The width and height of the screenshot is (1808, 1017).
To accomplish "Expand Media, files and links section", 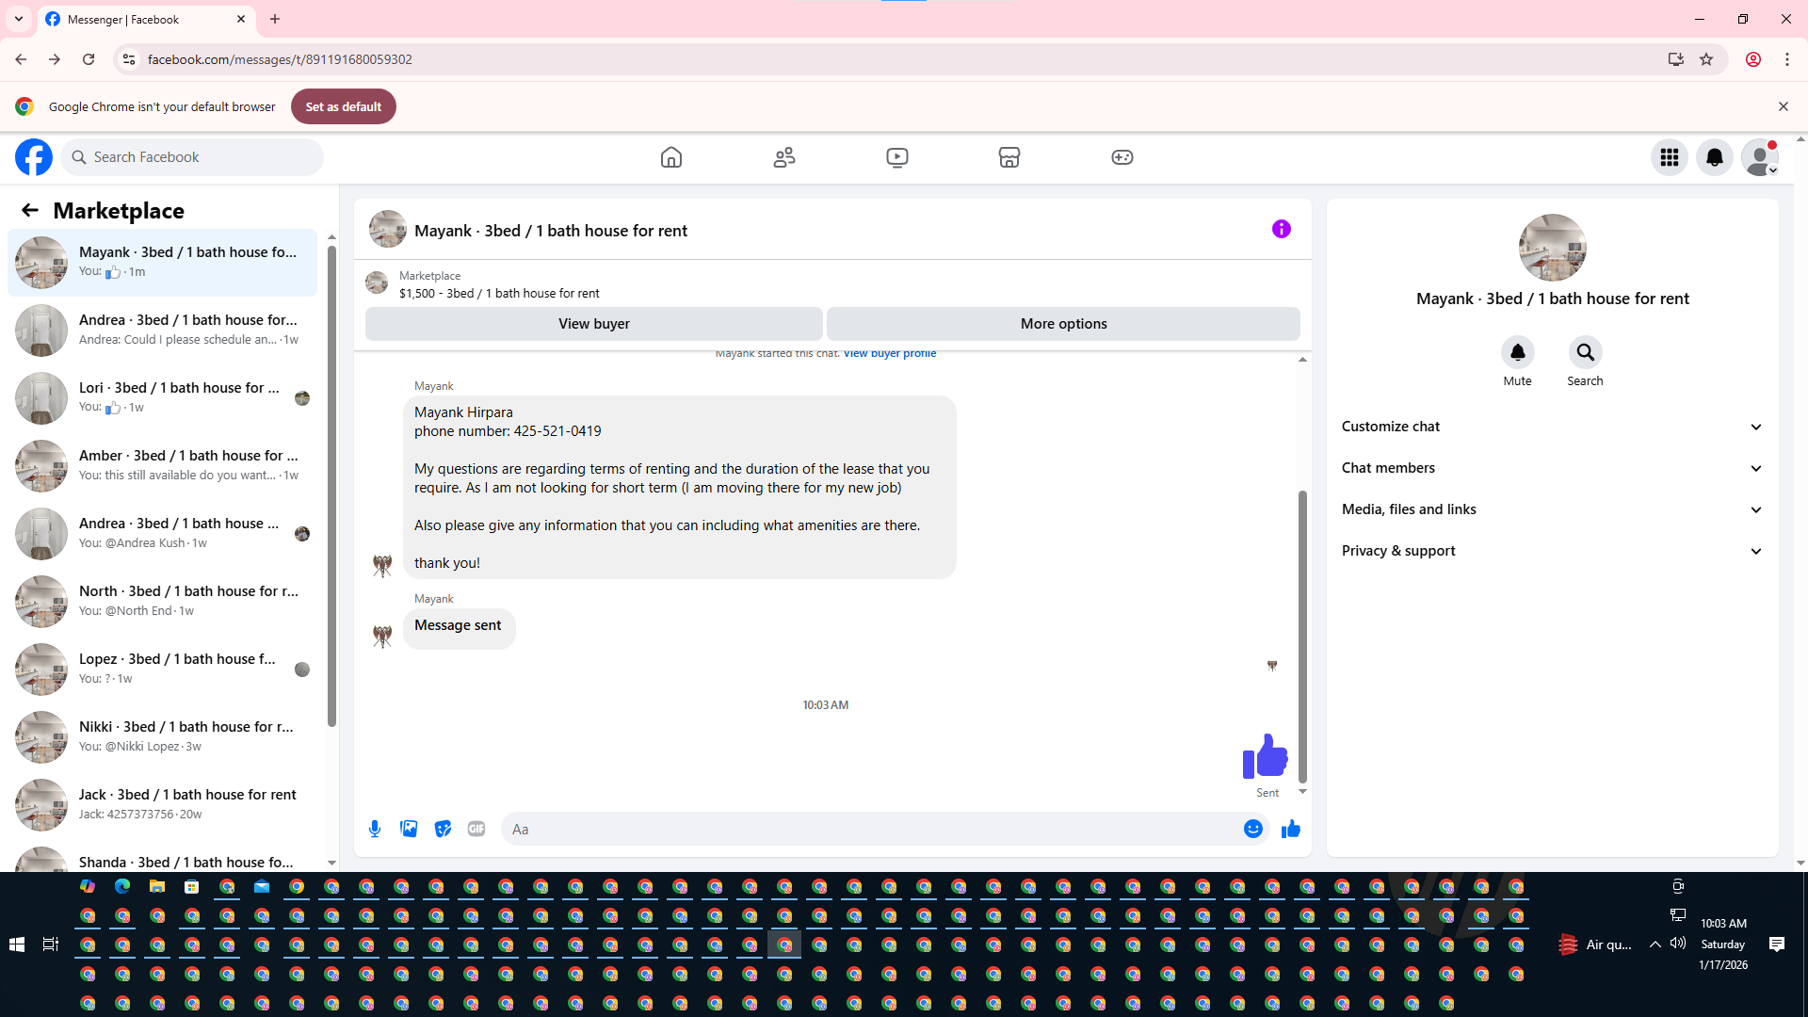I will (1552, 509).
